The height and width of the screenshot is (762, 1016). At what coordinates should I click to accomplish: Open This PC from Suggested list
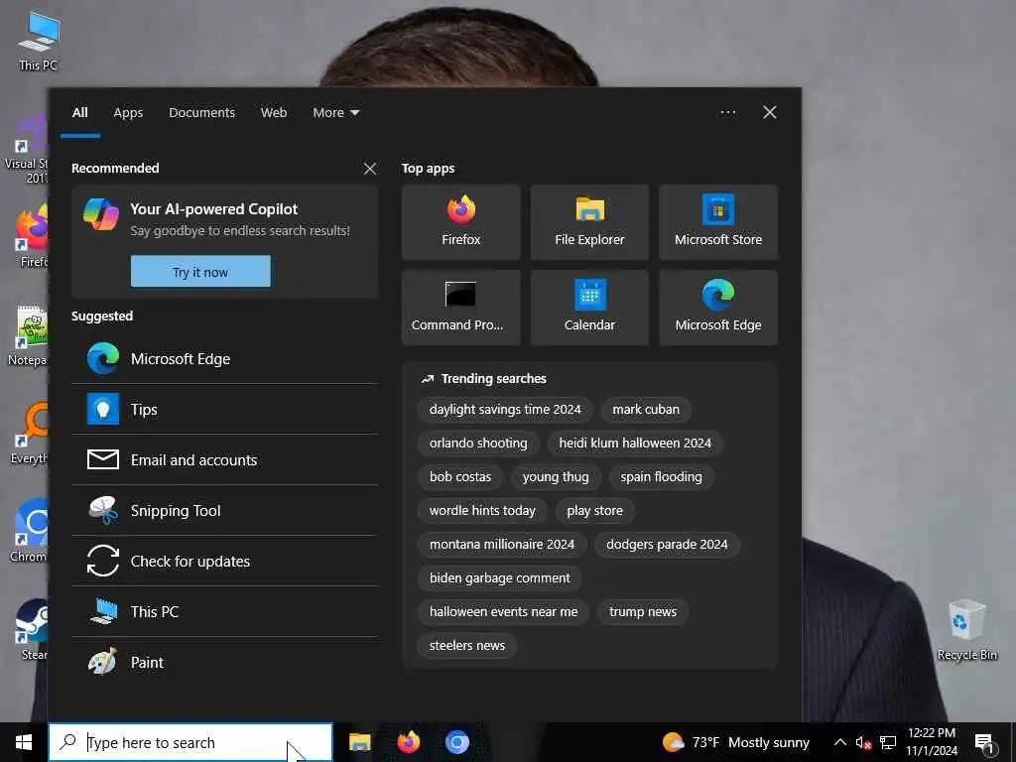click(x=225, y=611)
